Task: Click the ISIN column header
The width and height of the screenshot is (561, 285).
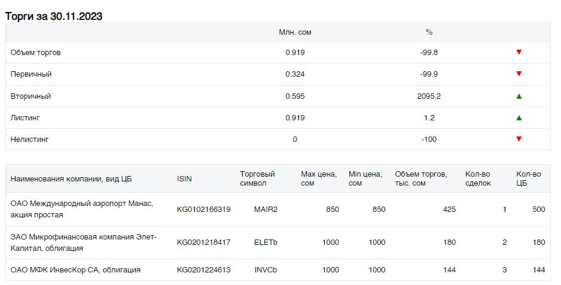Action: [184, 178]
